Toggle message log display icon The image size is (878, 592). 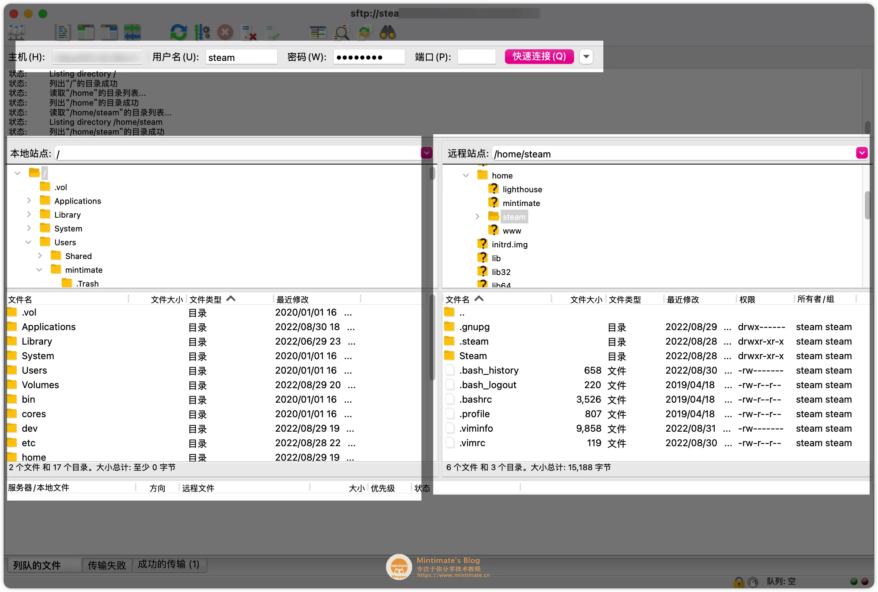pyautogui.click(x=63, y=33)
